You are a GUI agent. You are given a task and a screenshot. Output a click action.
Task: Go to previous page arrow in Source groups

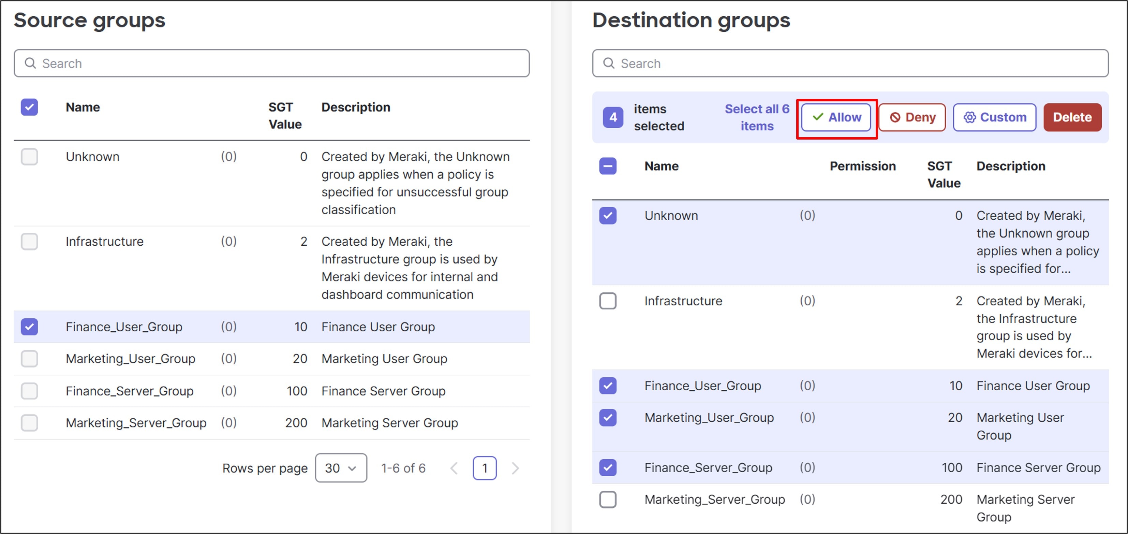click(x=454, y=468)
